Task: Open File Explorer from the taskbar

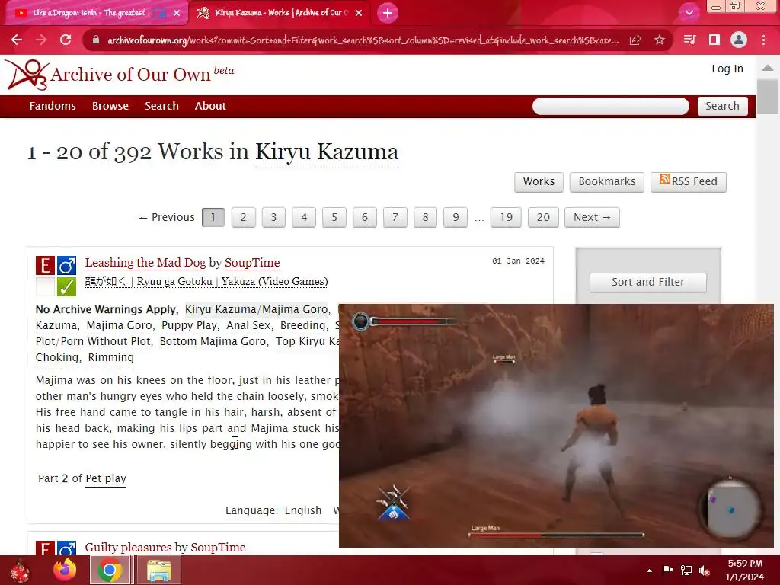Action: click(x=158, y=570)
